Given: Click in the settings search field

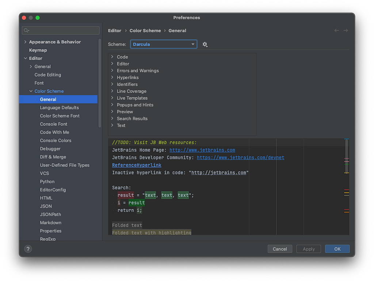Looking at the screenshot, I should click(61, 30).
